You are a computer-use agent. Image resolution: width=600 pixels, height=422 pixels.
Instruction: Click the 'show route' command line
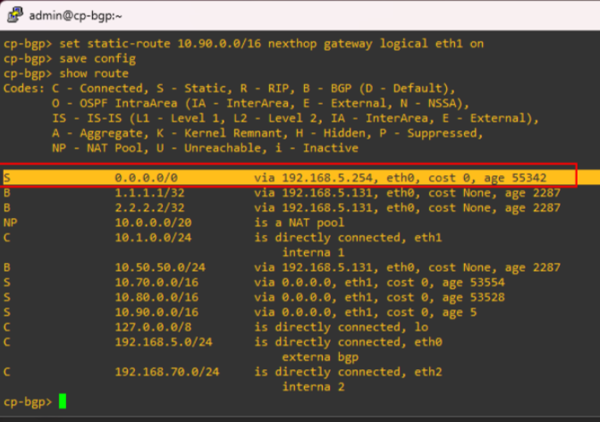click(66, 73)
